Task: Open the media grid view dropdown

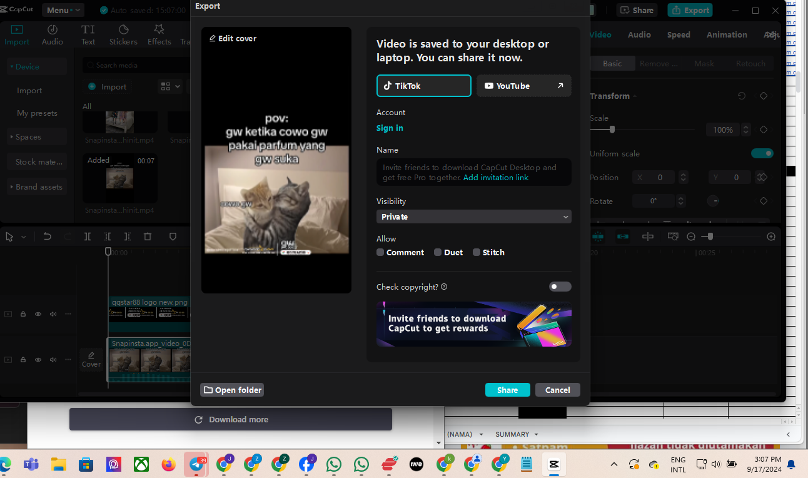Action: click(x=170, y=86)
